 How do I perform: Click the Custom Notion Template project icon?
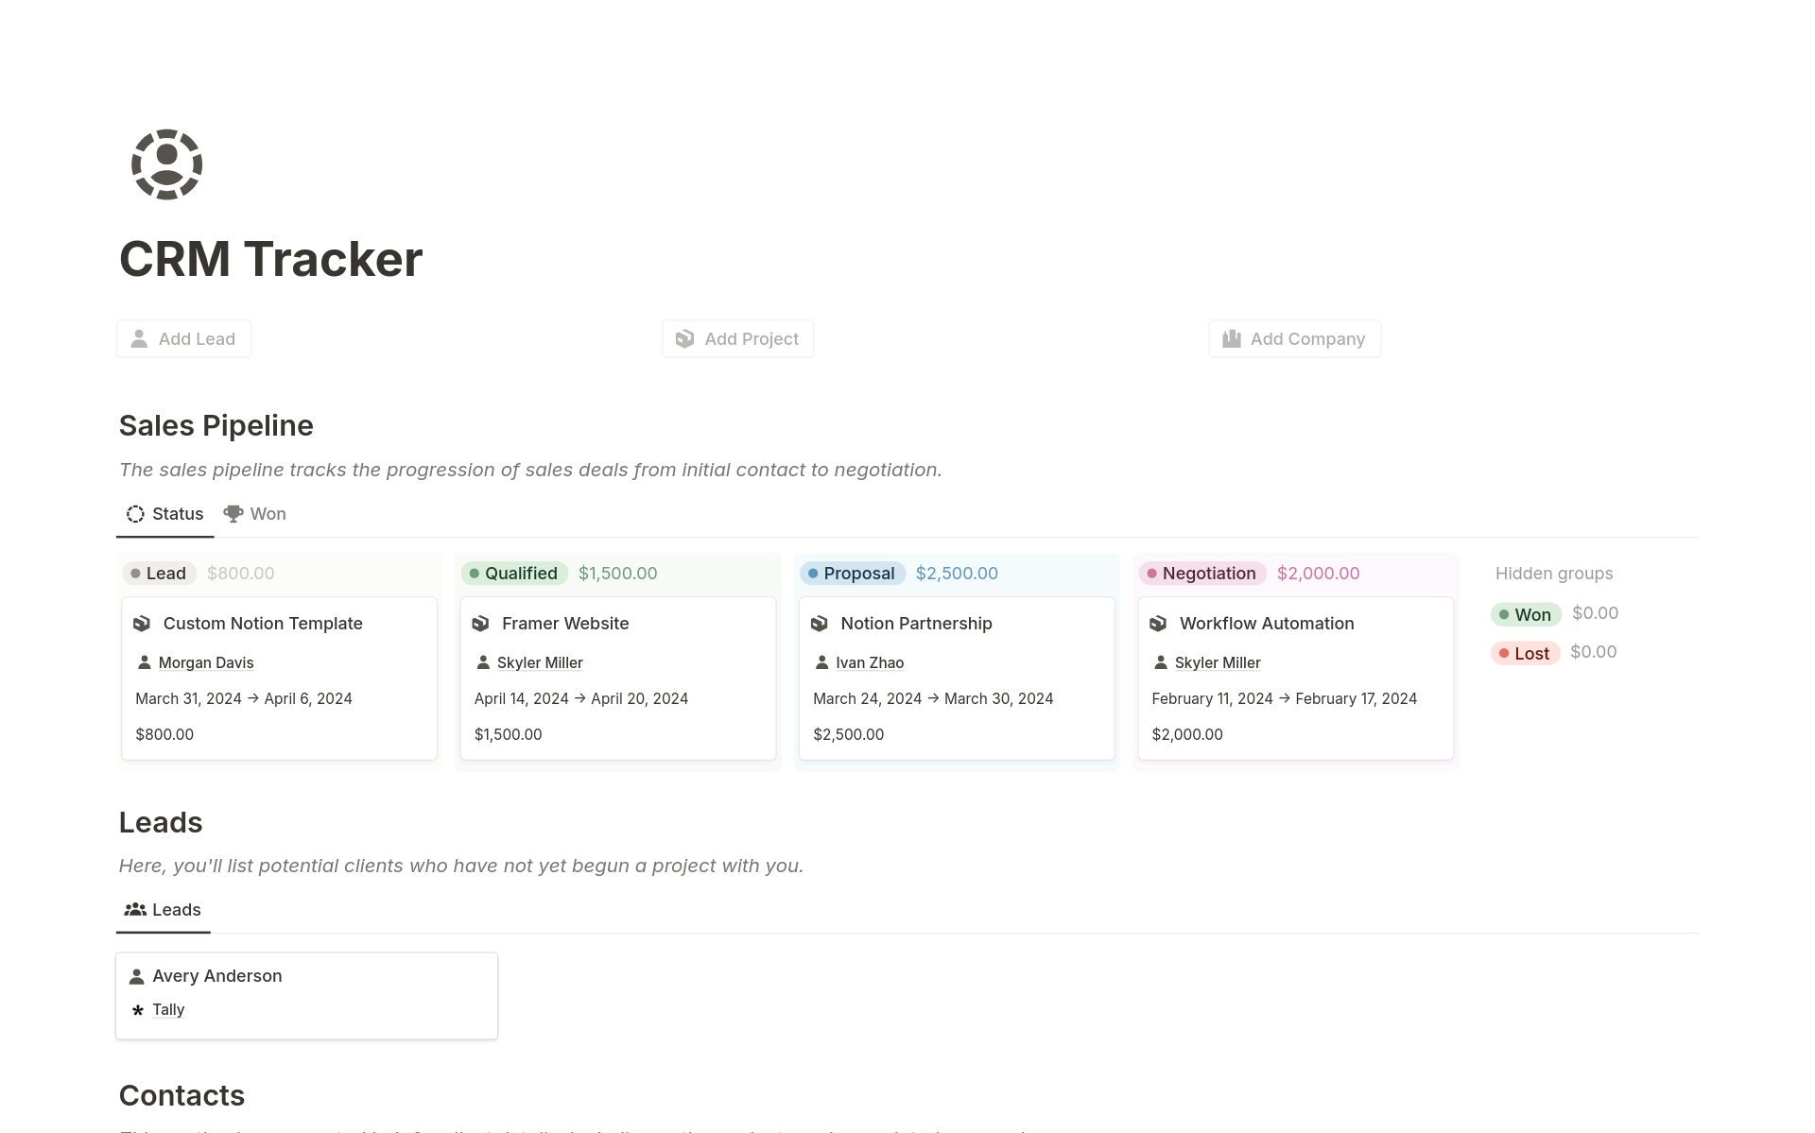point(144,623)
